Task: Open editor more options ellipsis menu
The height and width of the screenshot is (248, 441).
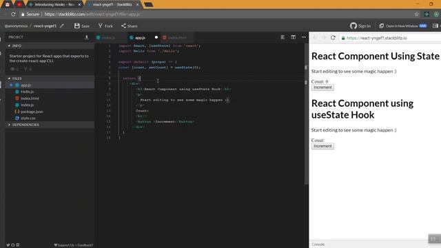Action: coord(303,37)
